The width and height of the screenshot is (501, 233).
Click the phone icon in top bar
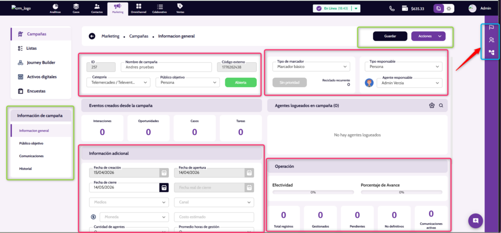coord(392,8)
